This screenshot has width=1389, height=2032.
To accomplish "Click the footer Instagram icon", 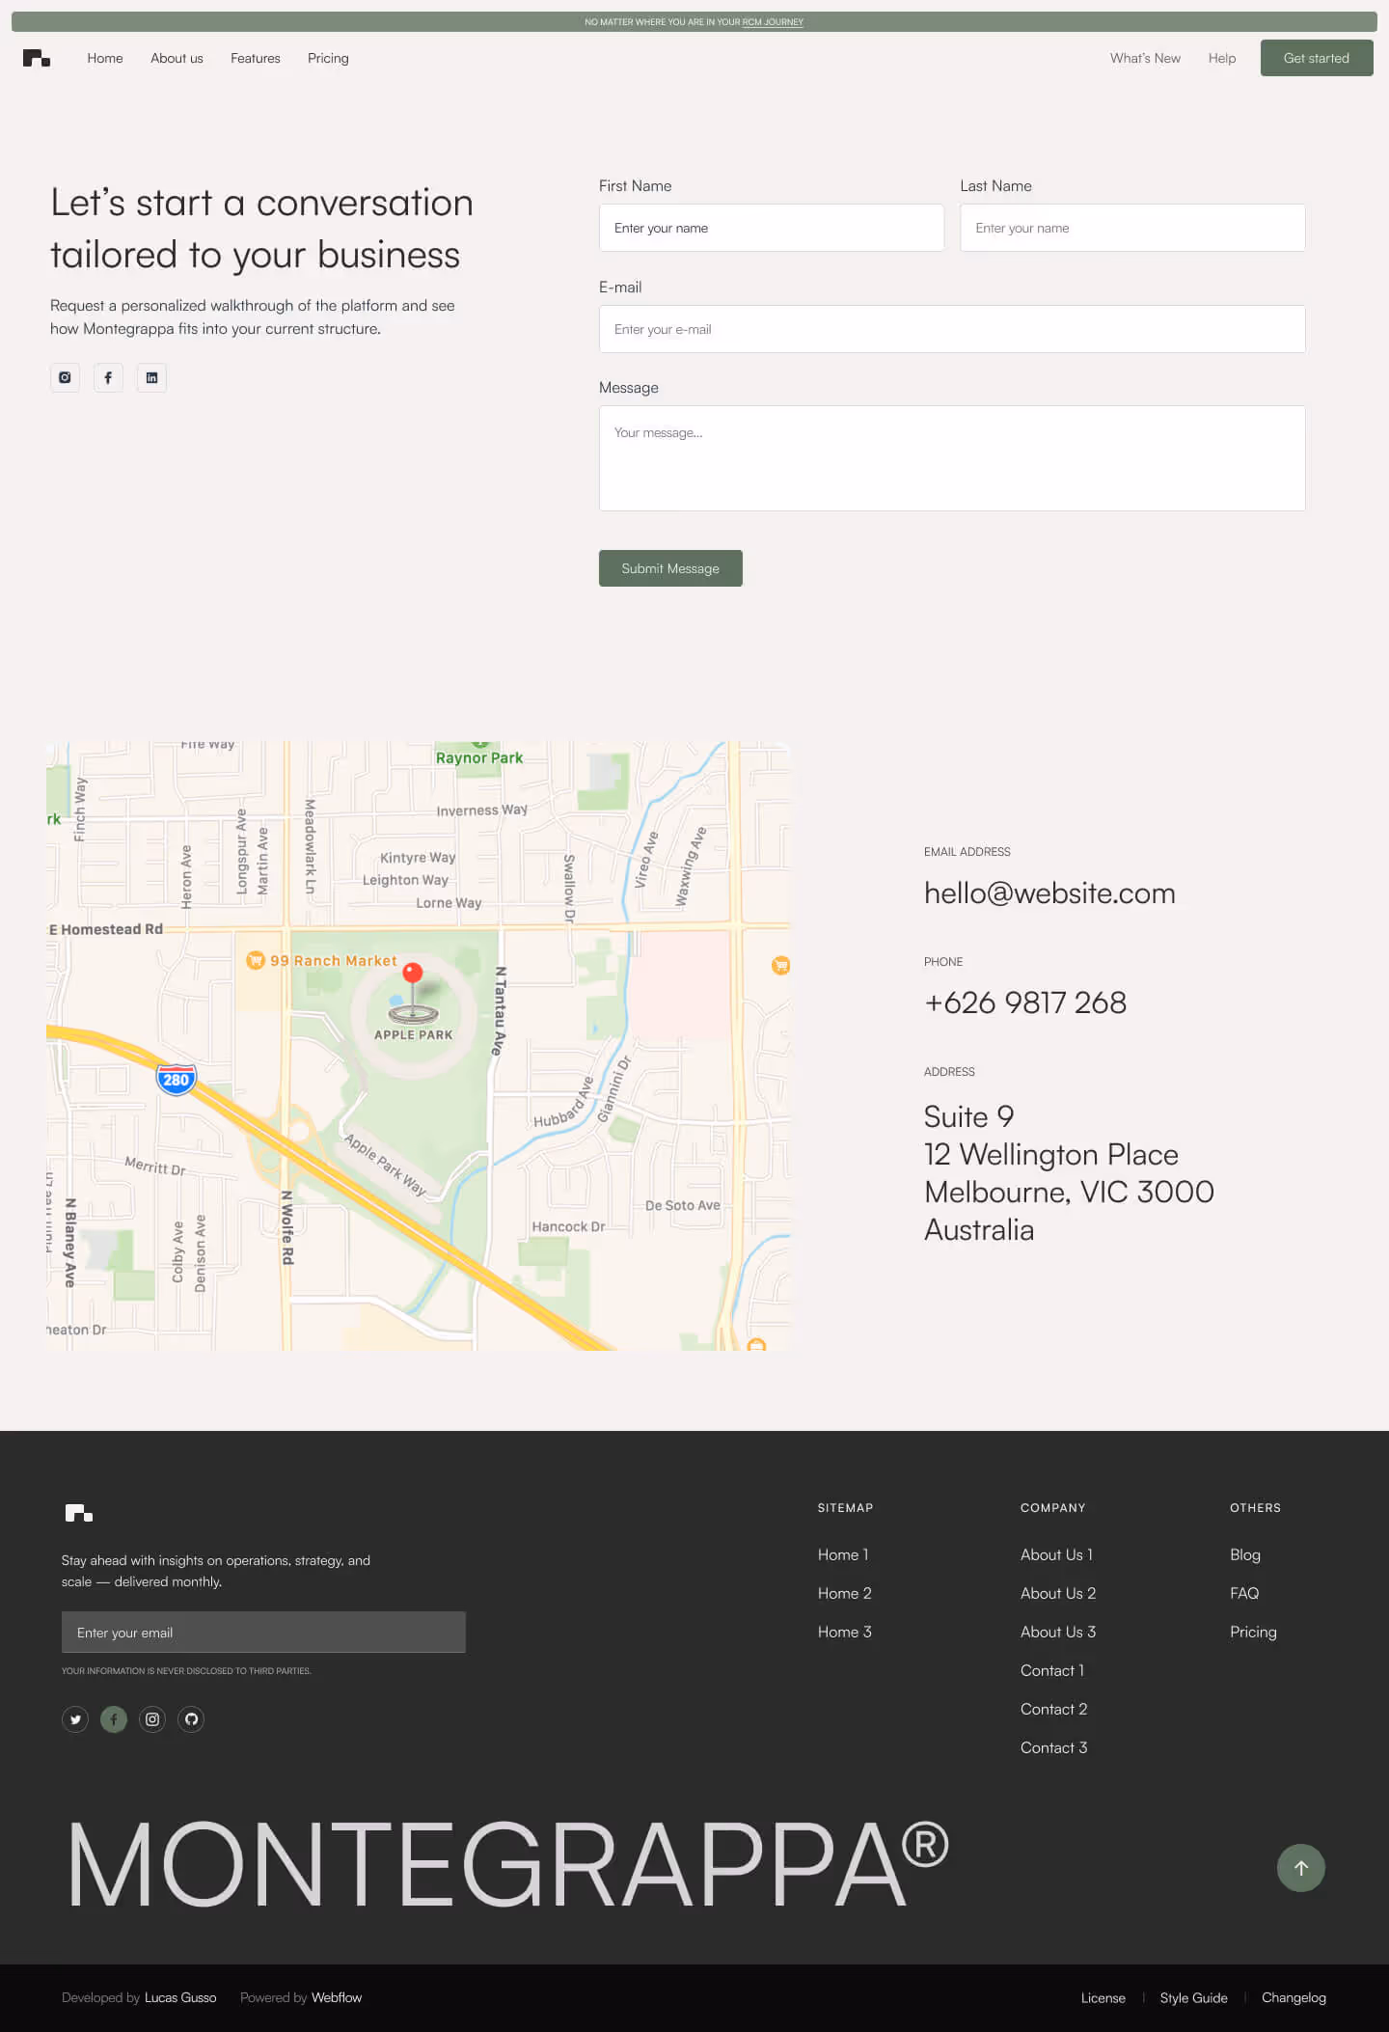I will pyautogui.click(x=152, y=1718).
